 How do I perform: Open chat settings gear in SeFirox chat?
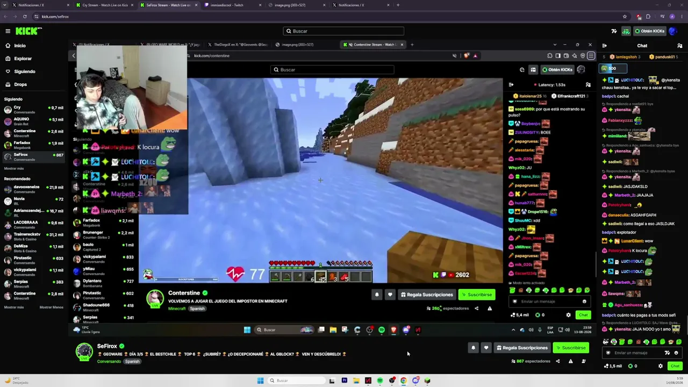[x=661, y=366]
